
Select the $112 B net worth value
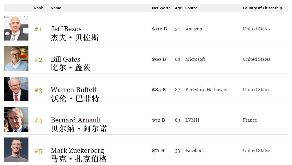pyautogui.click(x=159, y=29)
